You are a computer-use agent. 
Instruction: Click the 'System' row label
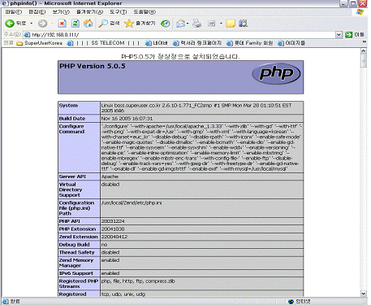(x=68, y=105)
